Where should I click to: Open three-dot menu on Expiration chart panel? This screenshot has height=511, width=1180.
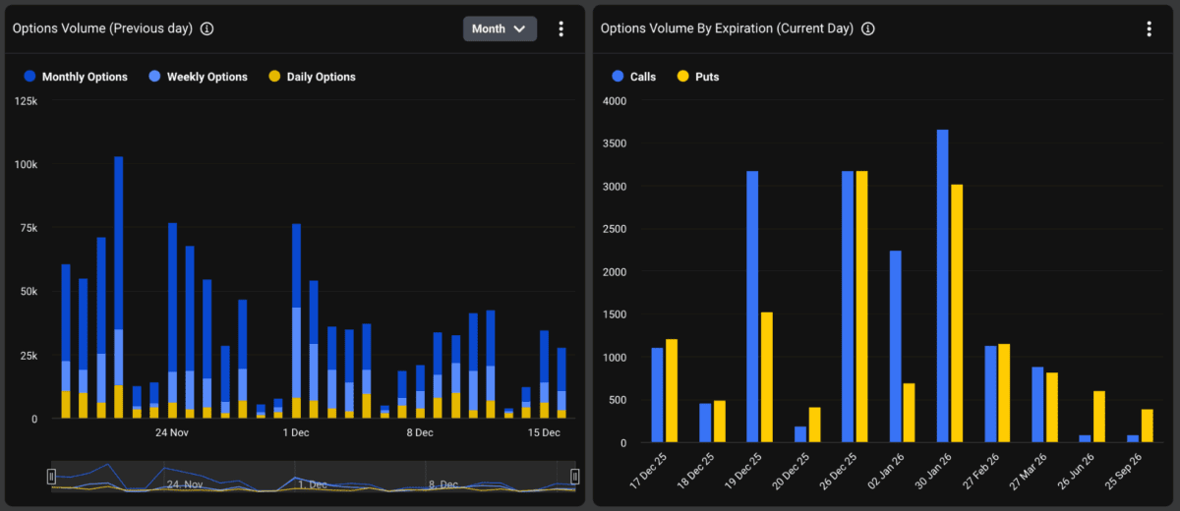click(x=1149, y=28)
